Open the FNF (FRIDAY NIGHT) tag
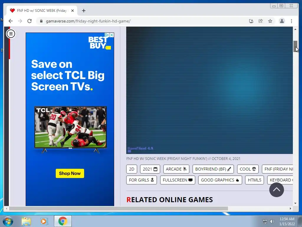This screenshot has height=227, width=302. (278, 169)
